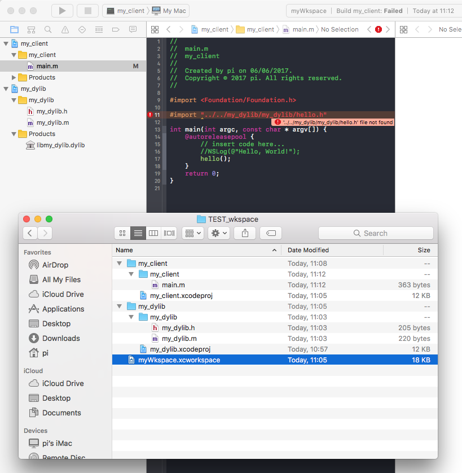Open the Symbol navigator hierarchy icon
Screen dimensions: 462x473
click(x=31, y=29)
